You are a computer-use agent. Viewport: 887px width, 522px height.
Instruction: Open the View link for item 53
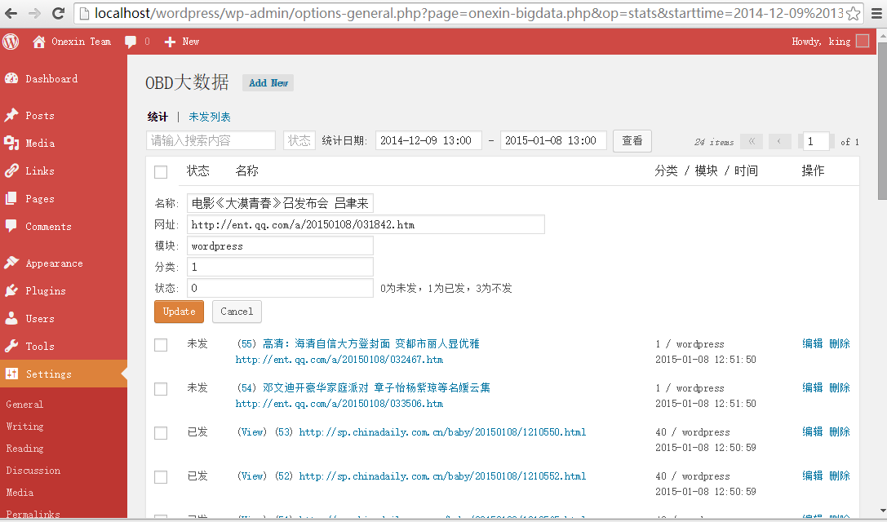pos(251,432)
